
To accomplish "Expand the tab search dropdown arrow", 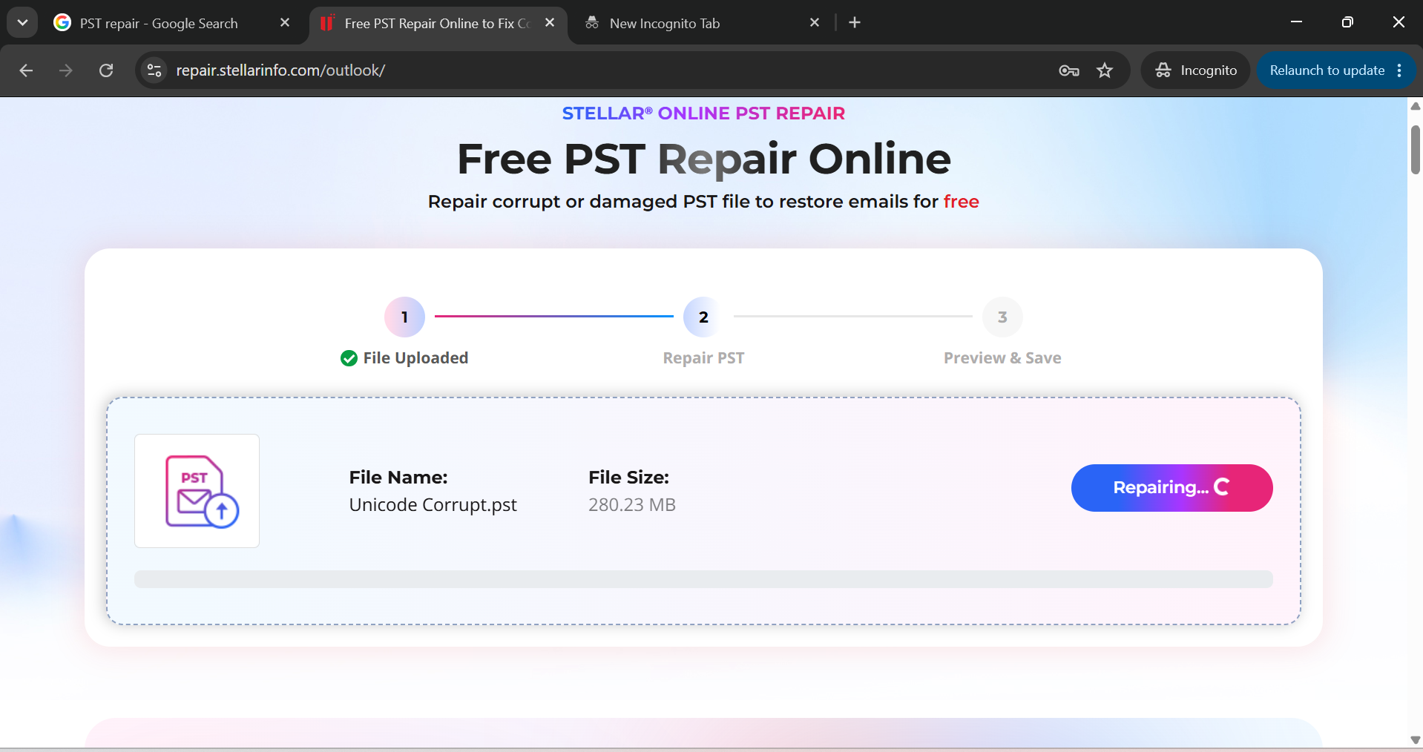I will coord(22,23).
